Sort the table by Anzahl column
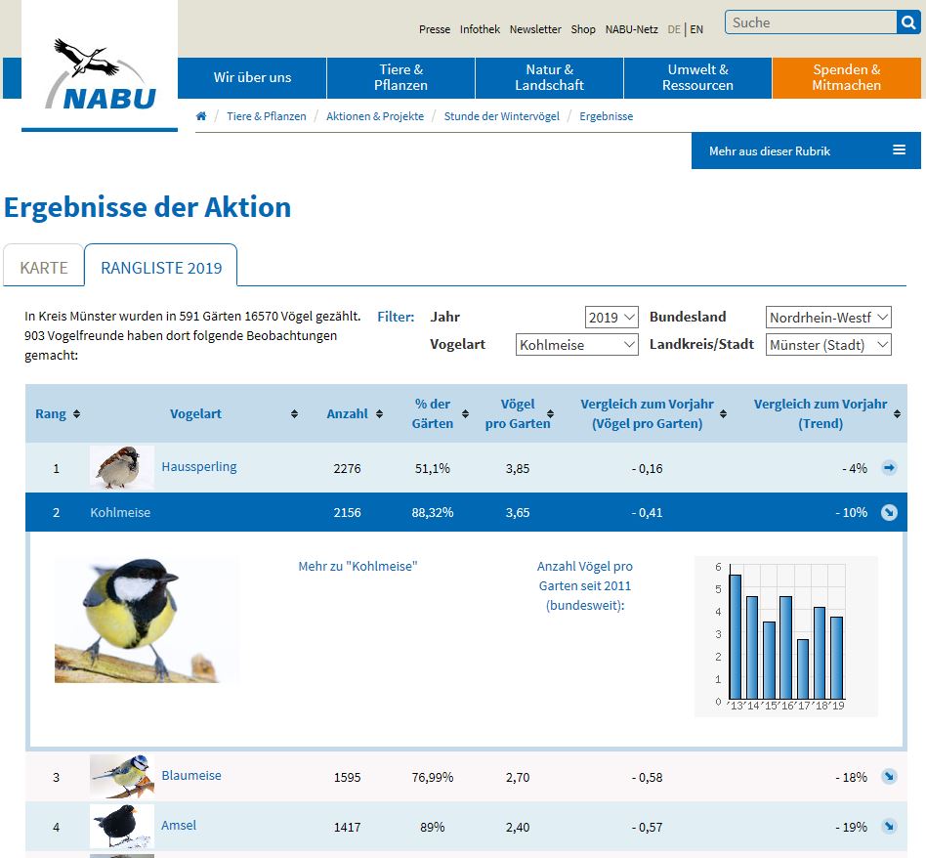The height and width of the screenshot is (858, 926). click(x=354, y=413)
